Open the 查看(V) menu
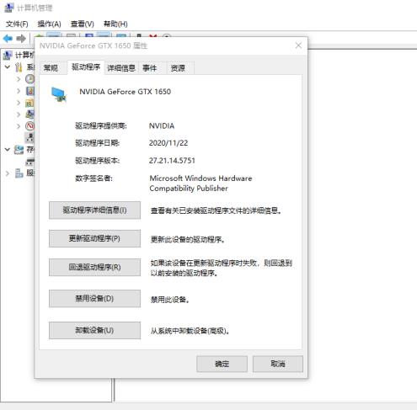 pyautogui.click(x=82, y=24)
